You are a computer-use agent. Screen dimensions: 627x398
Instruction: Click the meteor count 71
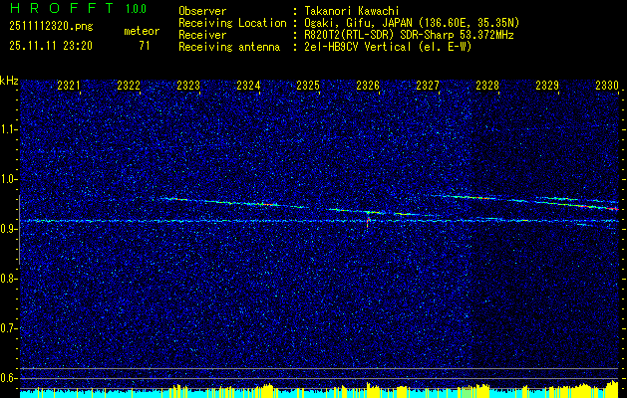click(x=145, y=46)
